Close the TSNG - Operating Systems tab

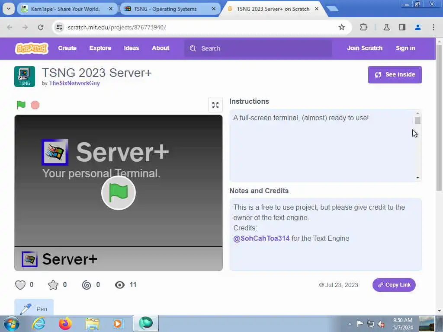214,9
